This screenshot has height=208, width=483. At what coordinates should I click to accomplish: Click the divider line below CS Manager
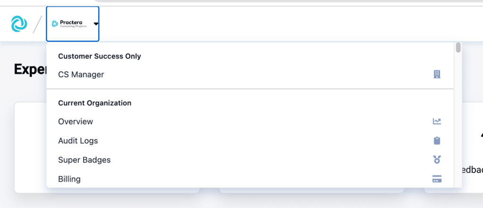(250, 89)
